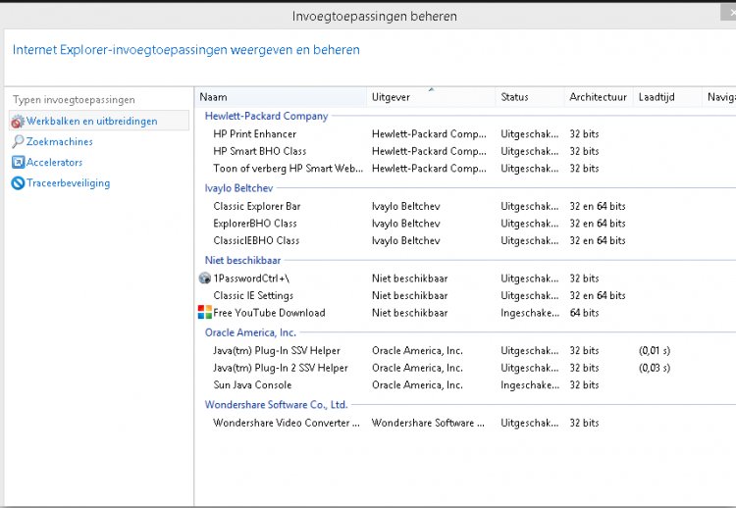Click the Free YouTube Download colored icon
This screenshot has width=736, height=508.
pyautogui.click(x=205, y=313)
